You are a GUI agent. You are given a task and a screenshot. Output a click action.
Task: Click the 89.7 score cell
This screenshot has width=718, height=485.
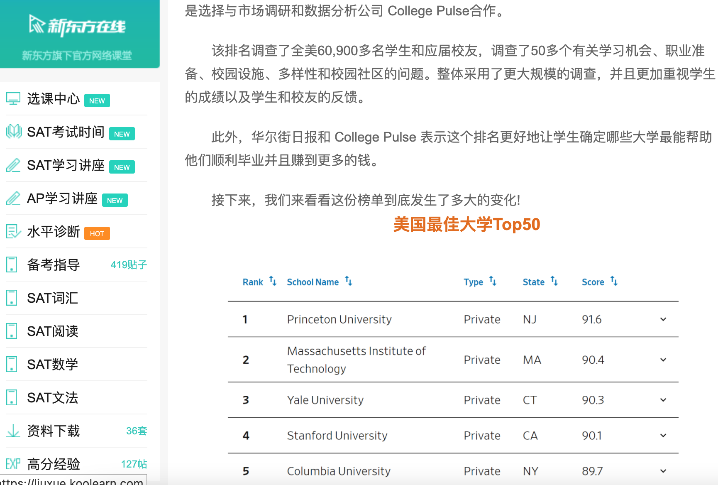[592, 471]
